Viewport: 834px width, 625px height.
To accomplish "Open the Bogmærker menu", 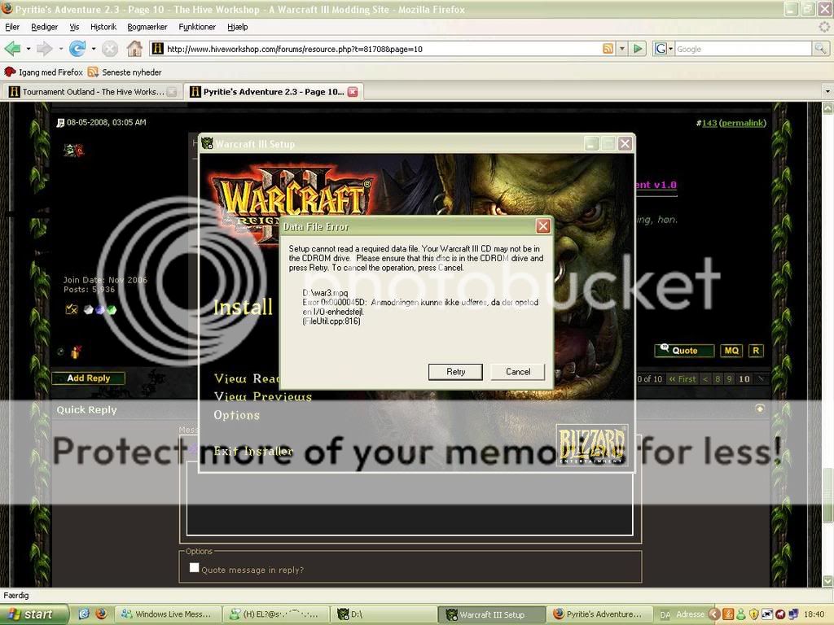I will (x=147, y=27).
